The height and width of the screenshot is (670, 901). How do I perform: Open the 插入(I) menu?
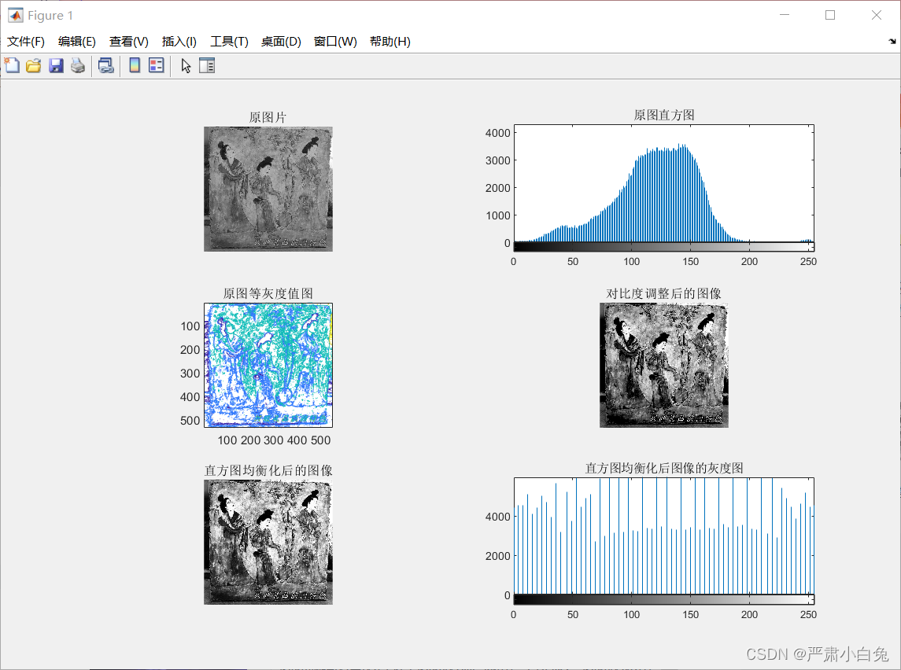(179, 42)
